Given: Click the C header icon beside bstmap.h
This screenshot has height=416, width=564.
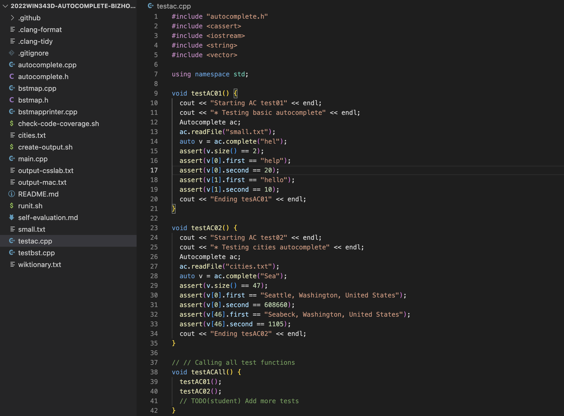Looking at the screenshot, I should (x=11, y=100).
